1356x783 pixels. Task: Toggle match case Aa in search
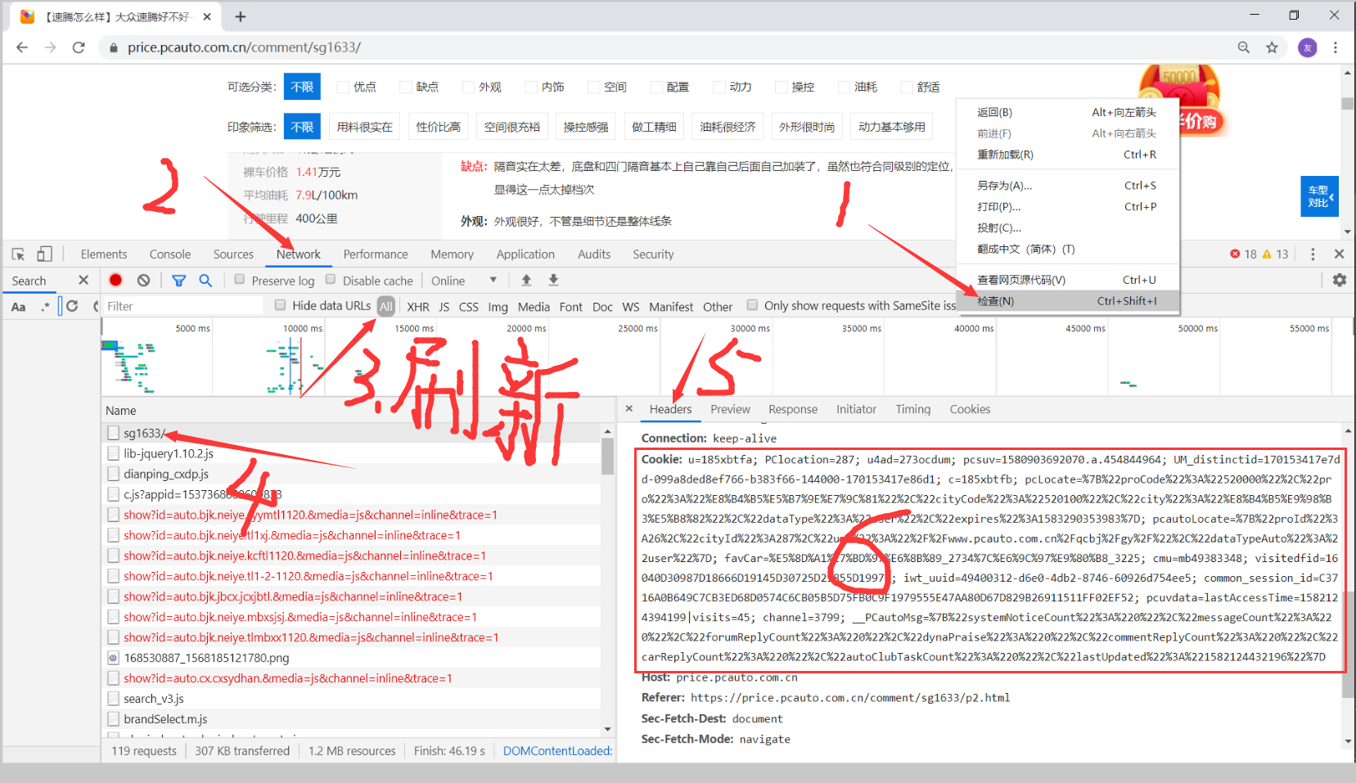19,307
